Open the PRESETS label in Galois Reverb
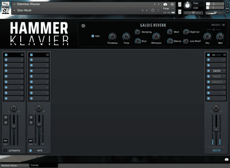Image resolution: width=230 pixels, height=168 pixels. [215, 25]
